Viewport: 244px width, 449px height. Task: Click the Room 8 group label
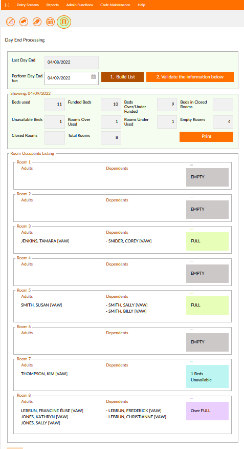(x=24, y=396)
